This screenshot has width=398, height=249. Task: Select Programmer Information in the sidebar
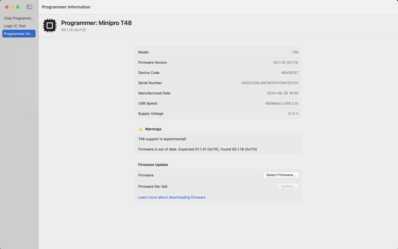tap(18, 34)
